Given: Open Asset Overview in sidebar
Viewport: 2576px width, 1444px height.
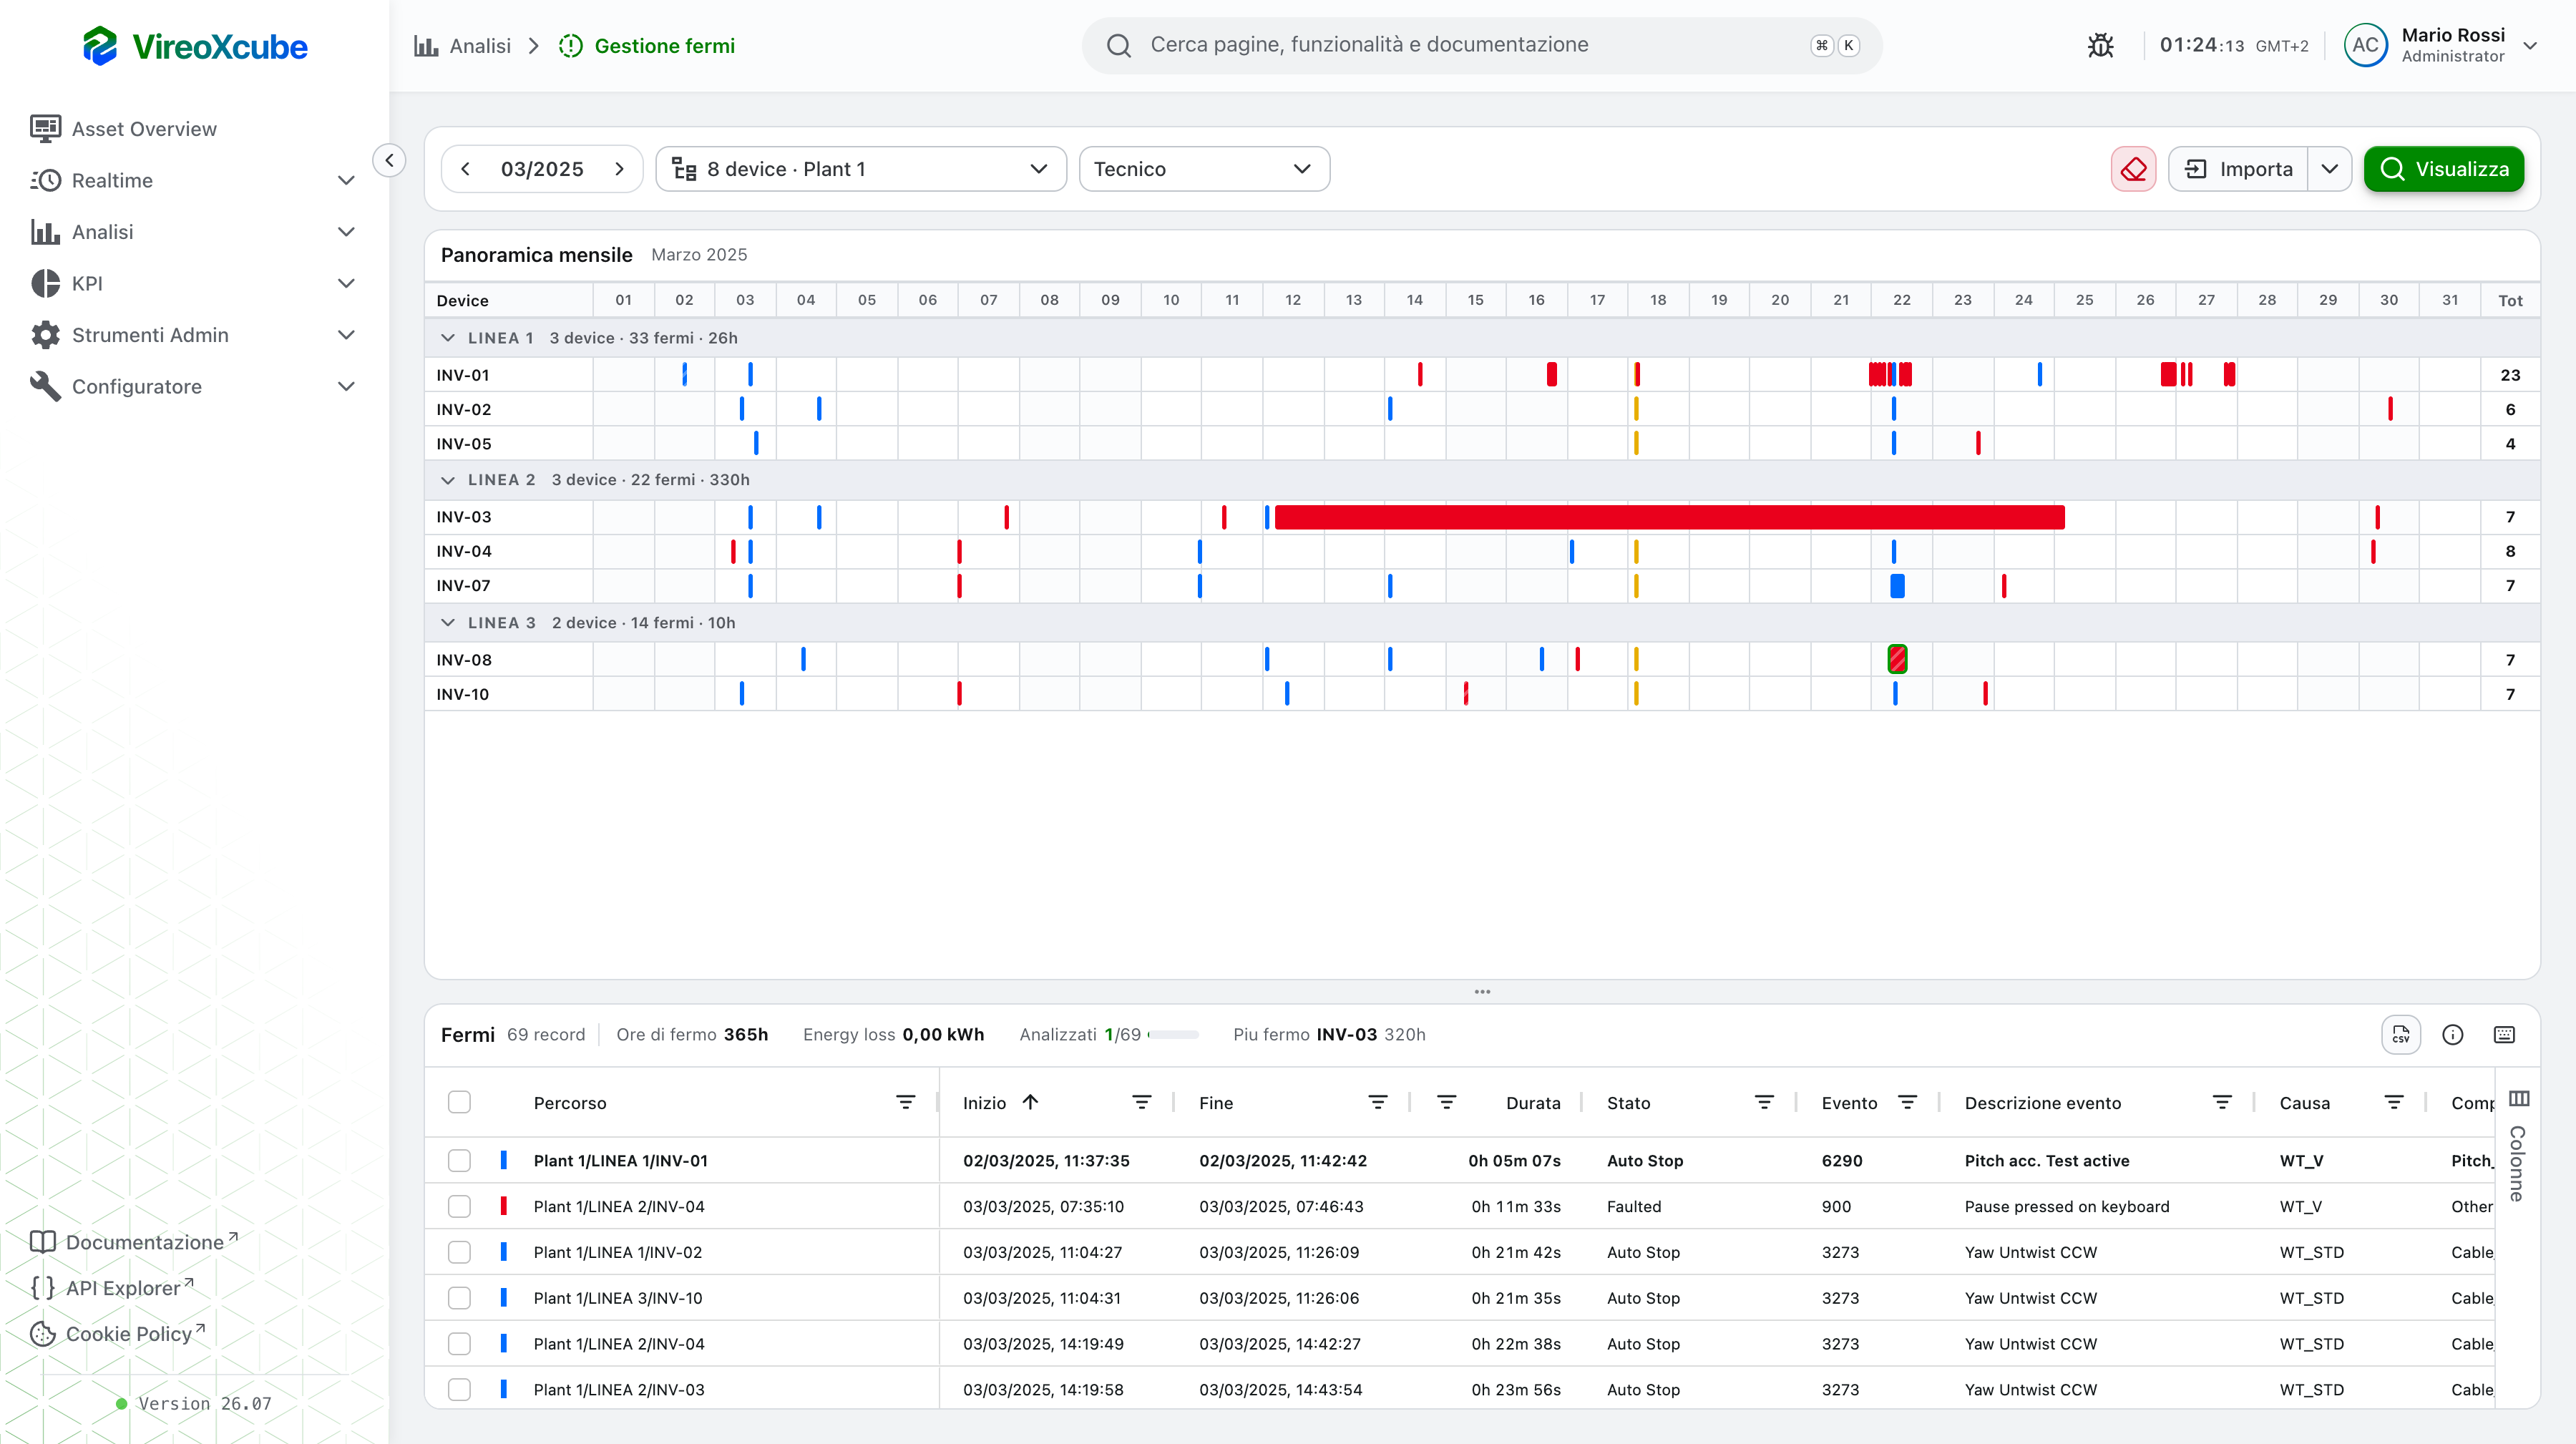Looking at the screenshot, I should coord(194,129).
